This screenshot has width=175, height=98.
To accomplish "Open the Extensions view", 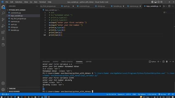I will [x=3, y=32].
